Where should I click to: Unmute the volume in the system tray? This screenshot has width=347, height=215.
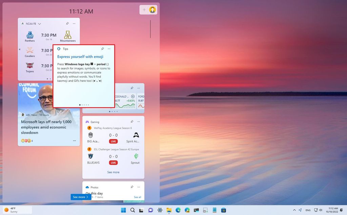(x=321, y=210)
